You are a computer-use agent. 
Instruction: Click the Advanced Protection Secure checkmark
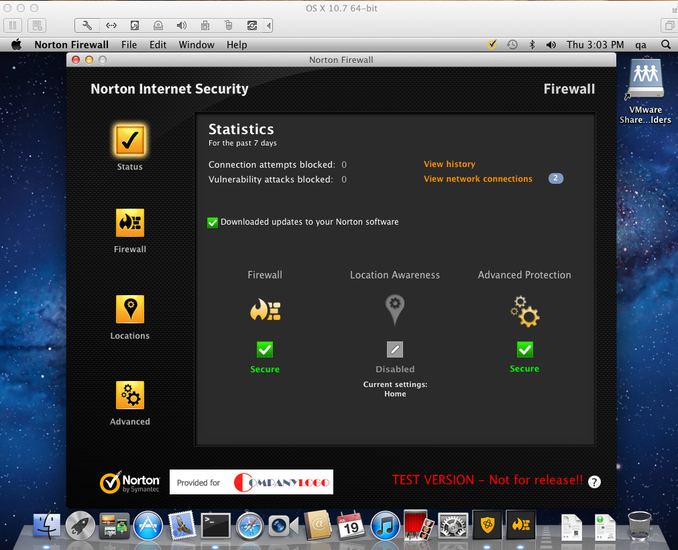pyautogui.click(x=524, y=349)
